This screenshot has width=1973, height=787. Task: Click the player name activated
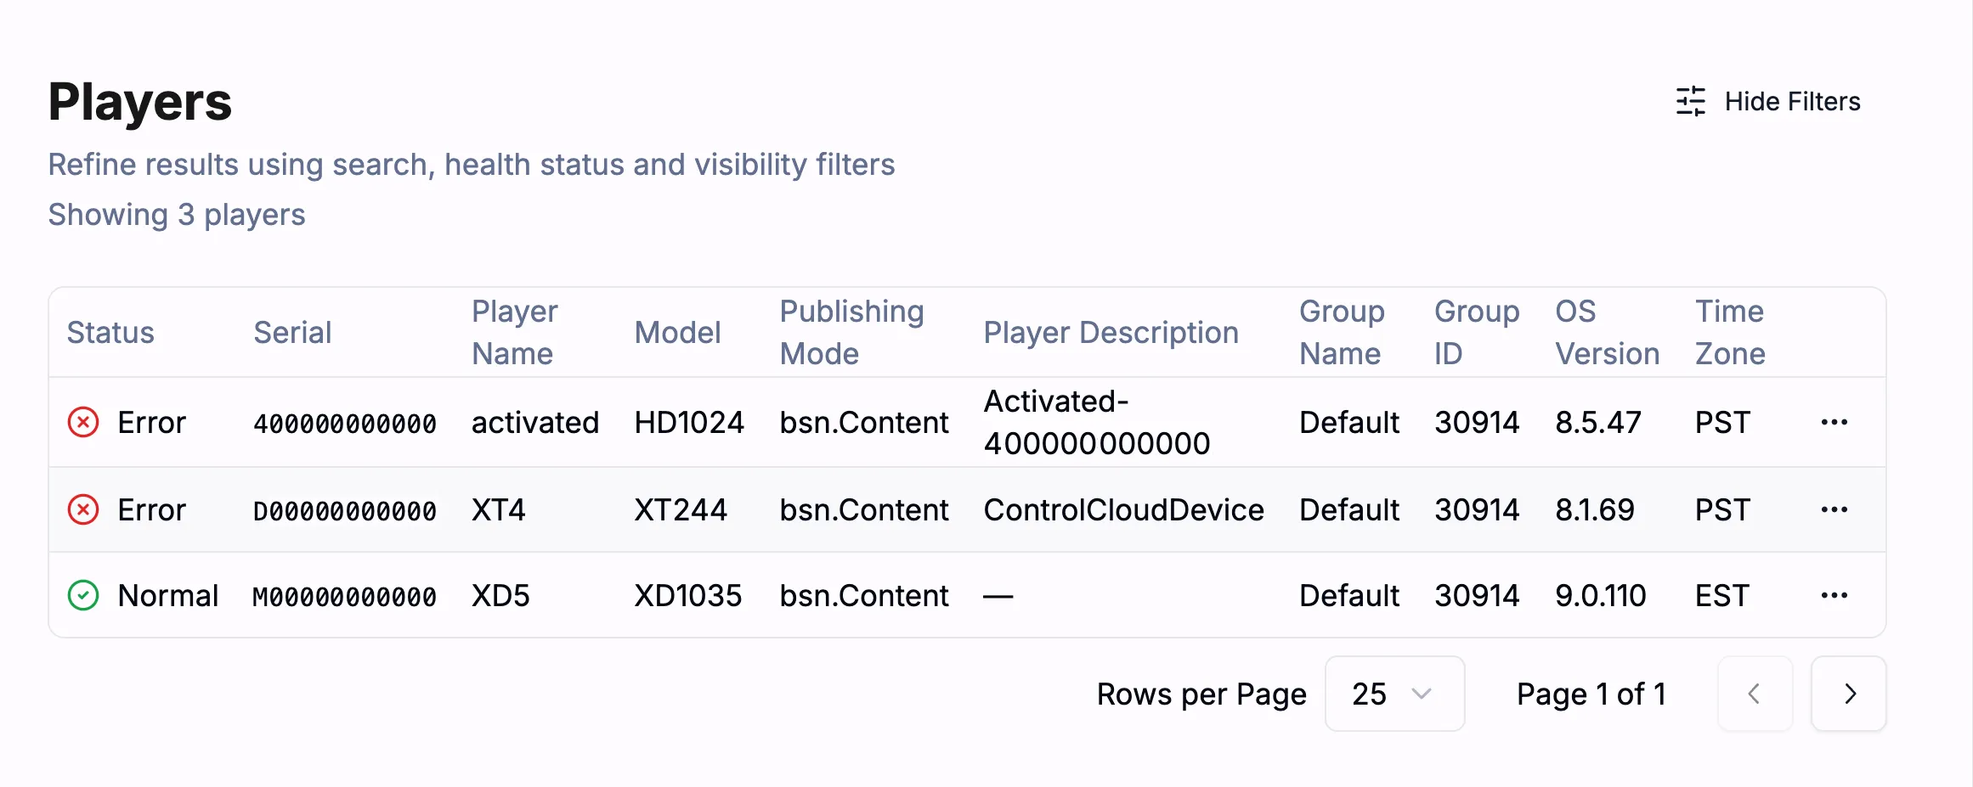535,422
